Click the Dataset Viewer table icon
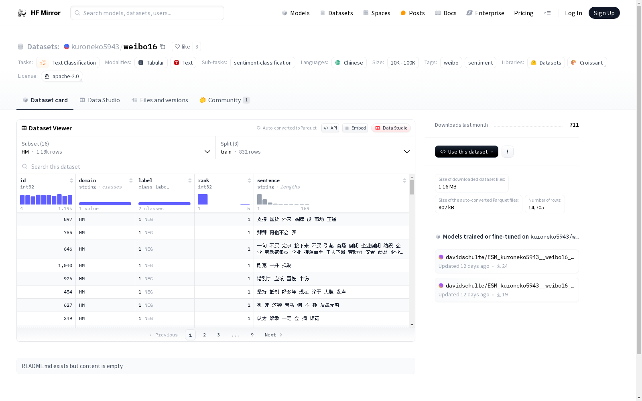642x401 pixels. 24,128
